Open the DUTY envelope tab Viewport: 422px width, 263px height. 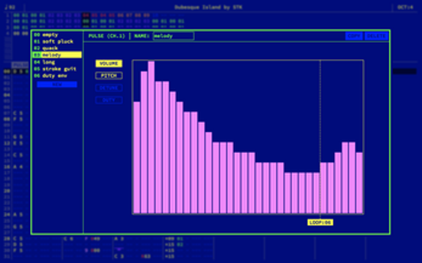[x=109, y=100]
